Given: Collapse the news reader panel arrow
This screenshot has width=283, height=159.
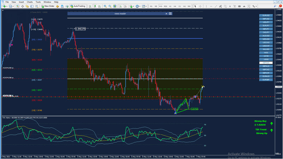Looking at the screenshot, I should (x=166, y=14).
